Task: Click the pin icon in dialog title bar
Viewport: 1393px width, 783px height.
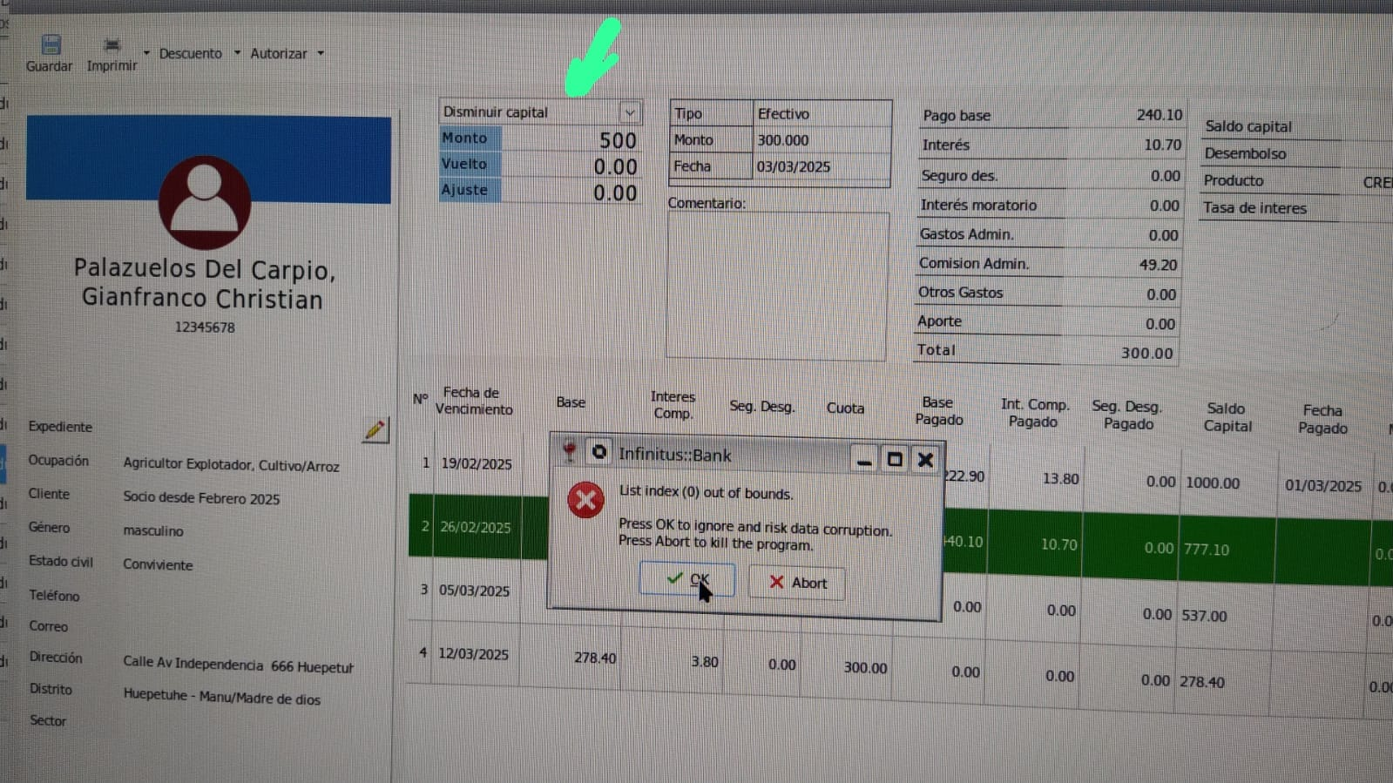Action: [570, 452]
